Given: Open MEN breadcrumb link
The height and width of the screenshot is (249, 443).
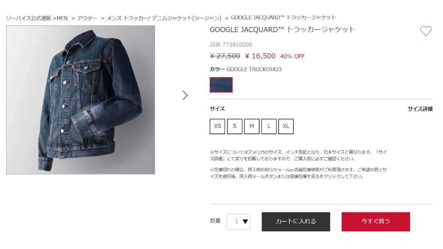Looking at the screenshot, I should (x=62, y=18).
